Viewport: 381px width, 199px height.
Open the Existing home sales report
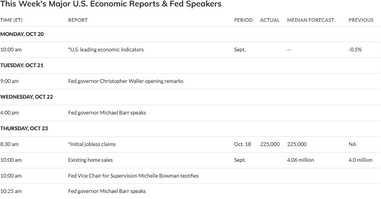(90, 160)
